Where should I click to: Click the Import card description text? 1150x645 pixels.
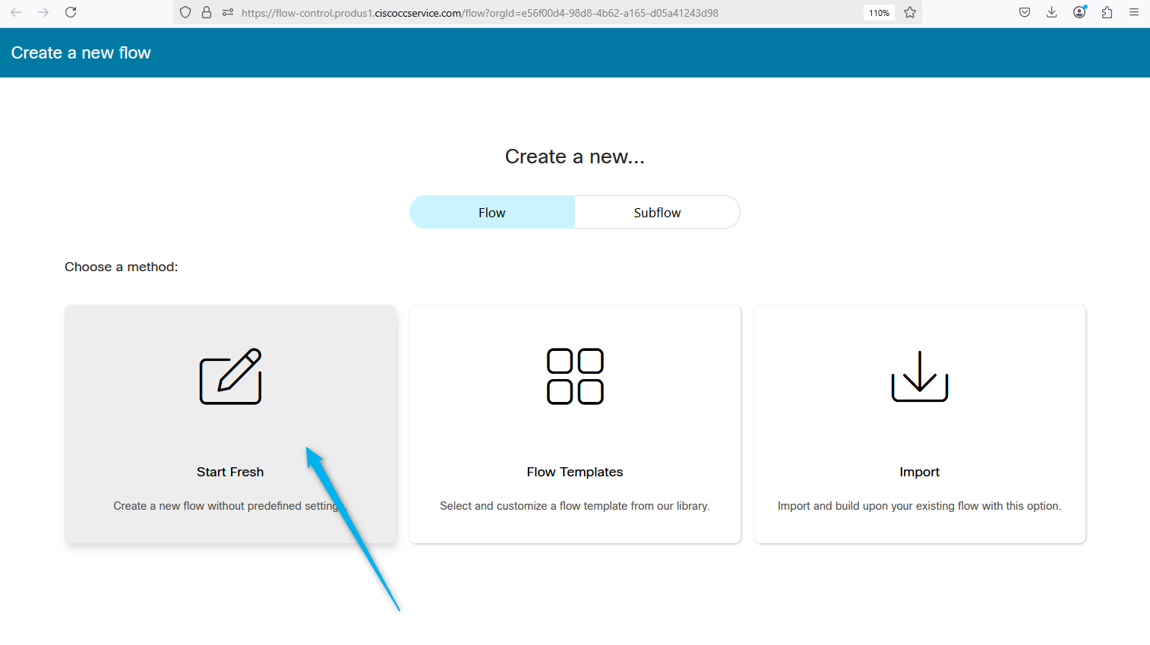click(919, 506)
